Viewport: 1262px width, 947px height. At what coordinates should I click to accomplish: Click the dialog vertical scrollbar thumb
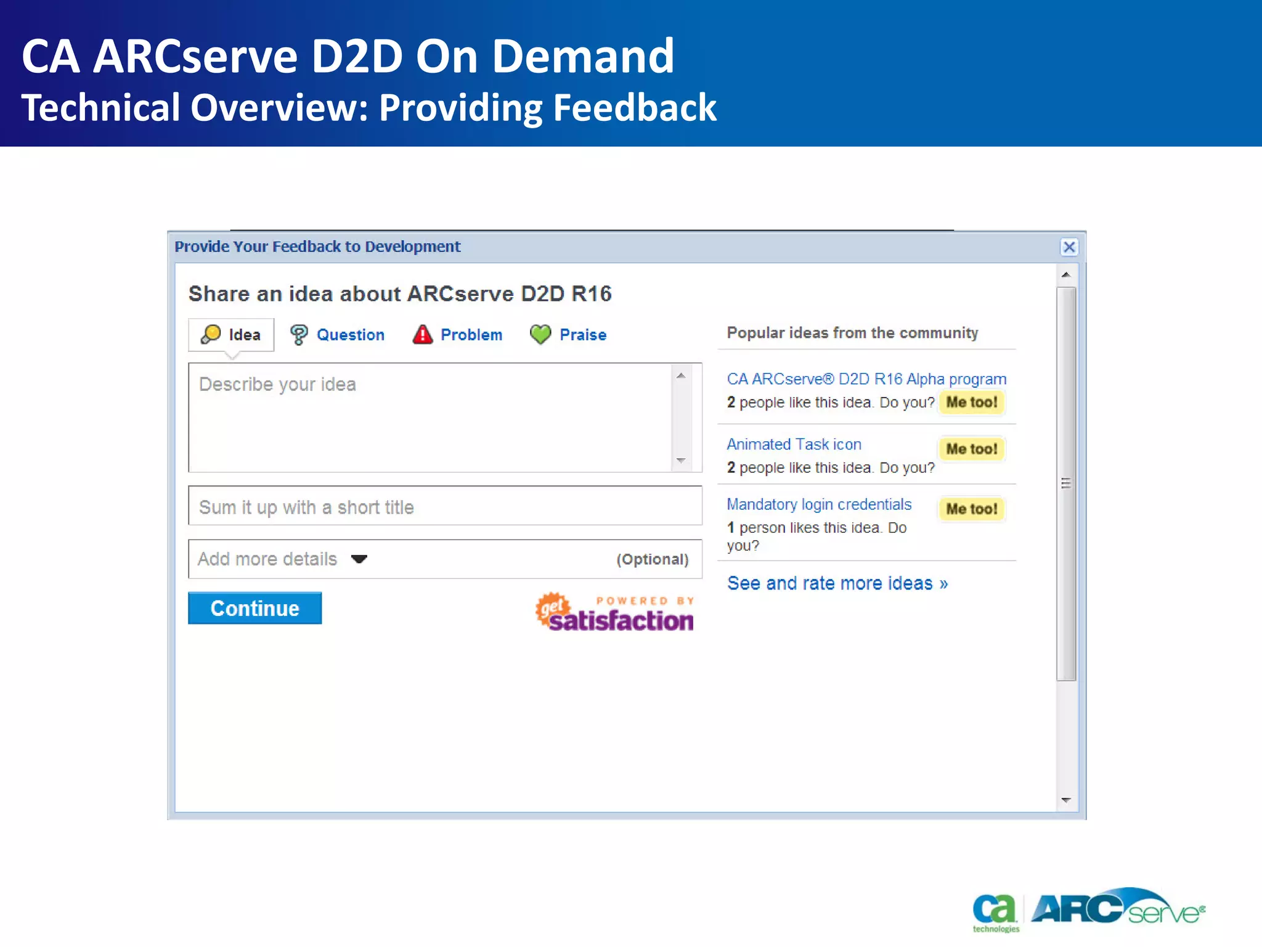coord(1066,484)
